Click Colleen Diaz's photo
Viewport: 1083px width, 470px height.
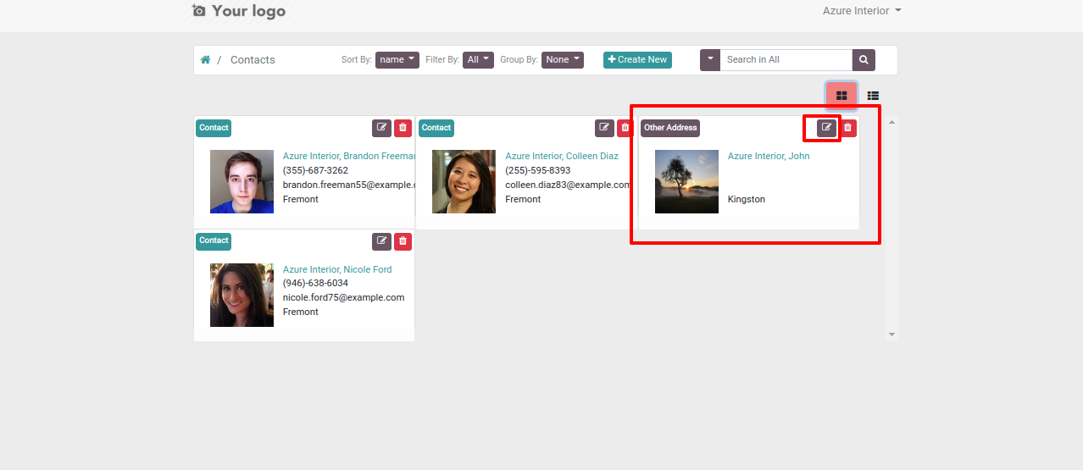(464, 181)
